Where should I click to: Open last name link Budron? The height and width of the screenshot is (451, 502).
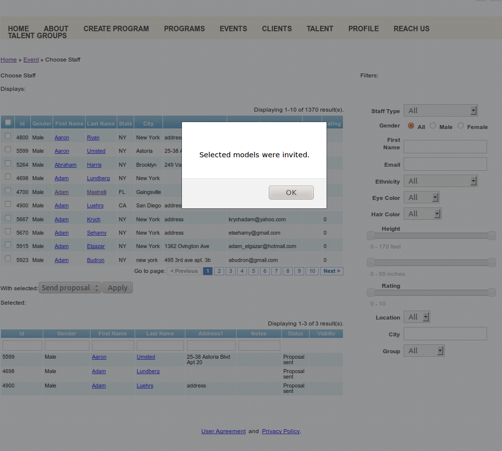pyautogui.click(x=96, y=260)
